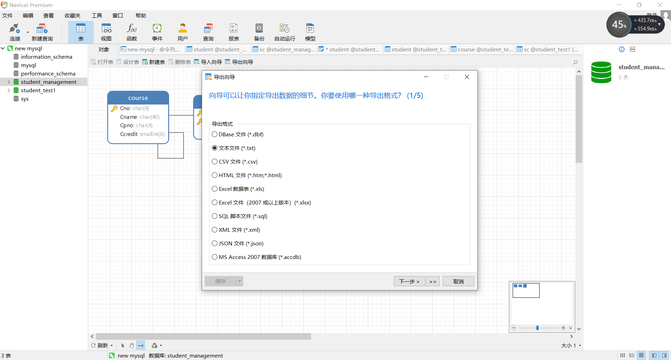Open the 用户 users section
This screenshot has width=671, height=360.
click(183, 32)
